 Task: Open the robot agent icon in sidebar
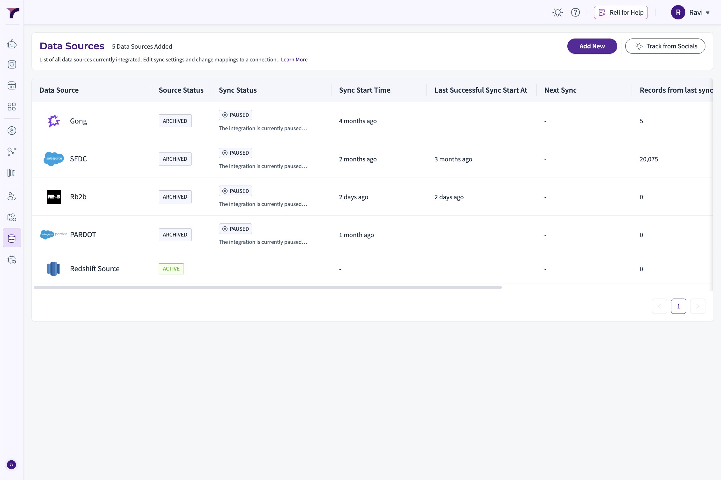point(12,44)
